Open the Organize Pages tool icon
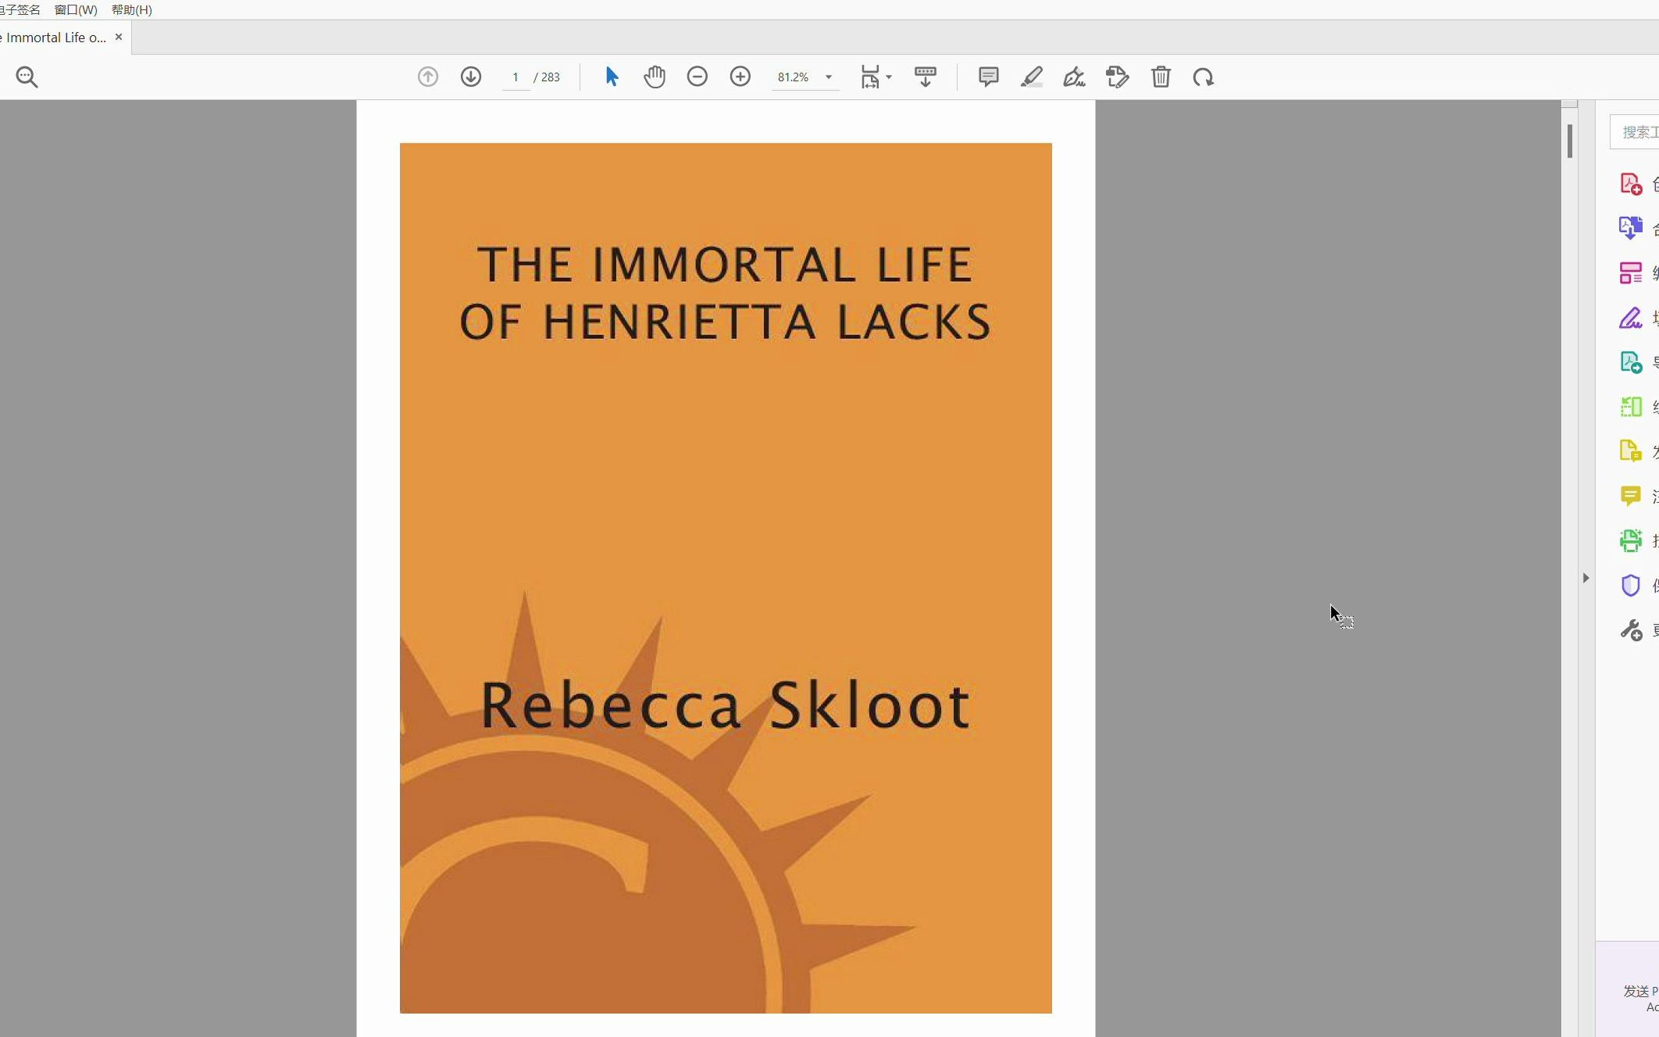This screenshot has height=1037, width=1659. pyautogui.click(x=1631, y=273)
